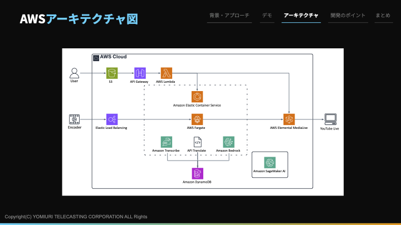Click the Amazon Transcribe icon
The image size is (401, 225).
166,142
